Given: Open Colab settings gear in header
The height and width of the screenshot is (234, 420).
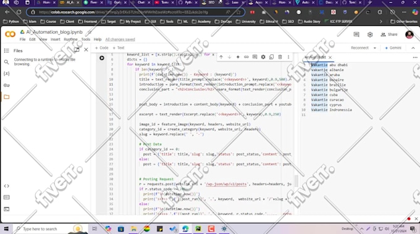Looking at the screenshot, I should coord(370,35).
